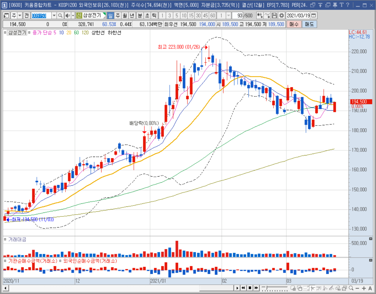This screenshot has height=294, width=376.
Task: Close the 기관순매수금액 panel with its X
Action: click(x=371, y=260)
